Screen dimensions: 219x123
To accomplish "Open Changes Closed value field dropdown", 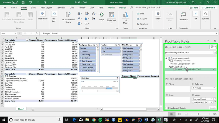I will (x=211, y=99).
